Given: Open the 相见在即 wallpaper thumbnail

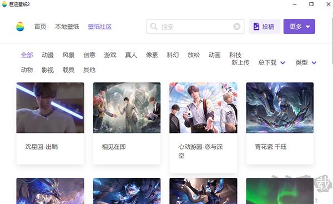Looking at the screenshot, I should (x=127, y=108).
